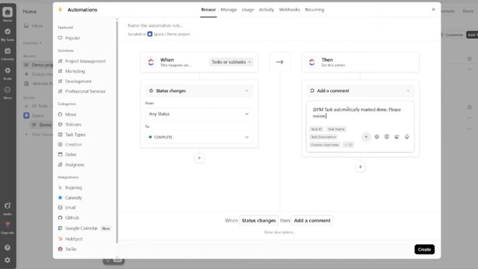This screenshot has width=478, height=269.
Task: Insert the Task ID variable tag
Action: [316, 130]
